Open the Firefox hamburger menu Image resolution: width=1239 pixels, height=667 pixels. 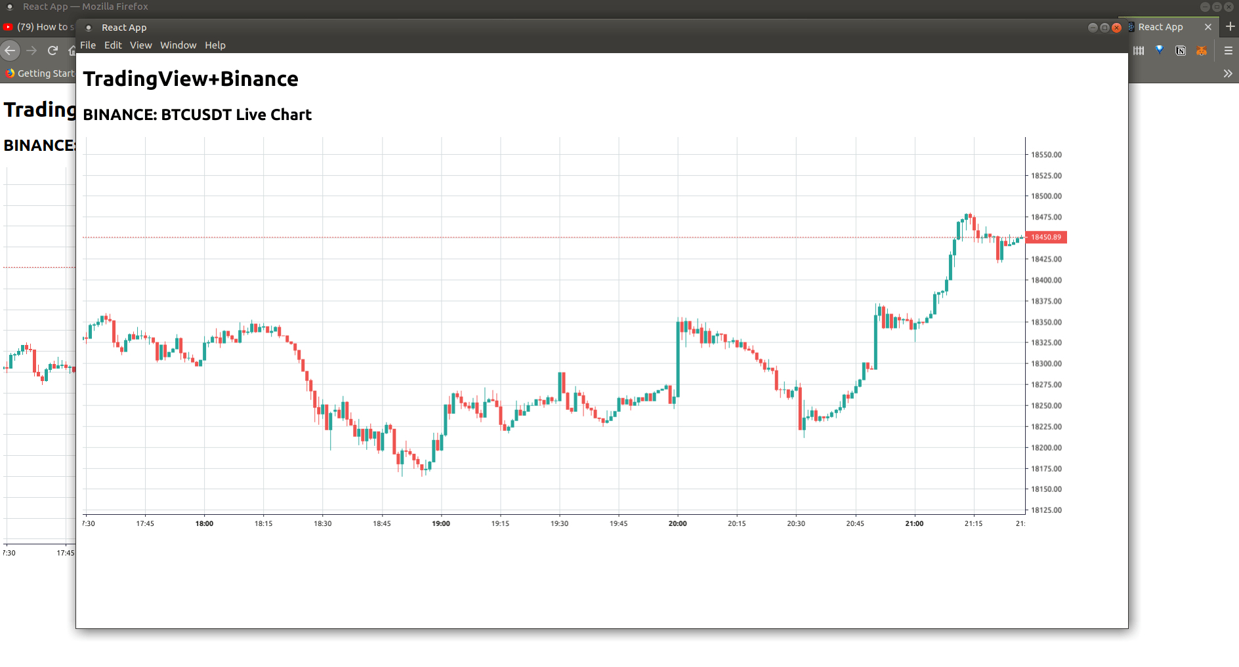coord(1228,51)
